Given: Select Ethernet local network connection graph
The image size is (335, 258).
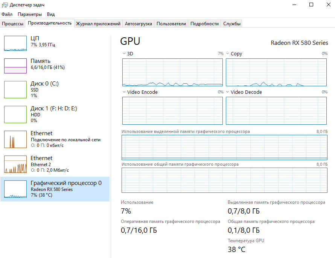Looking at the screenshot, I should click(x=15, y=139).
